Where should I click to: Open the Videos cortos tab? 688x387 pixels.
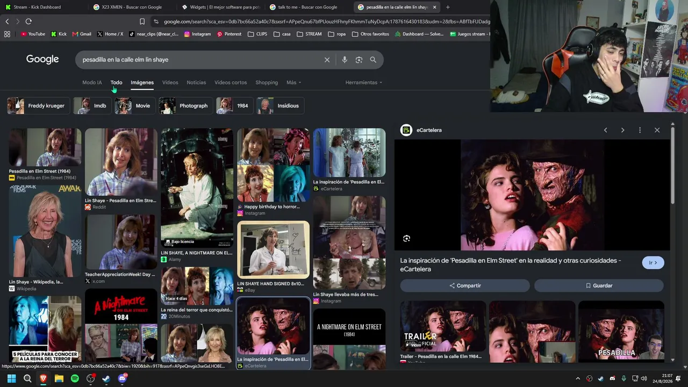tap(231, 82)
